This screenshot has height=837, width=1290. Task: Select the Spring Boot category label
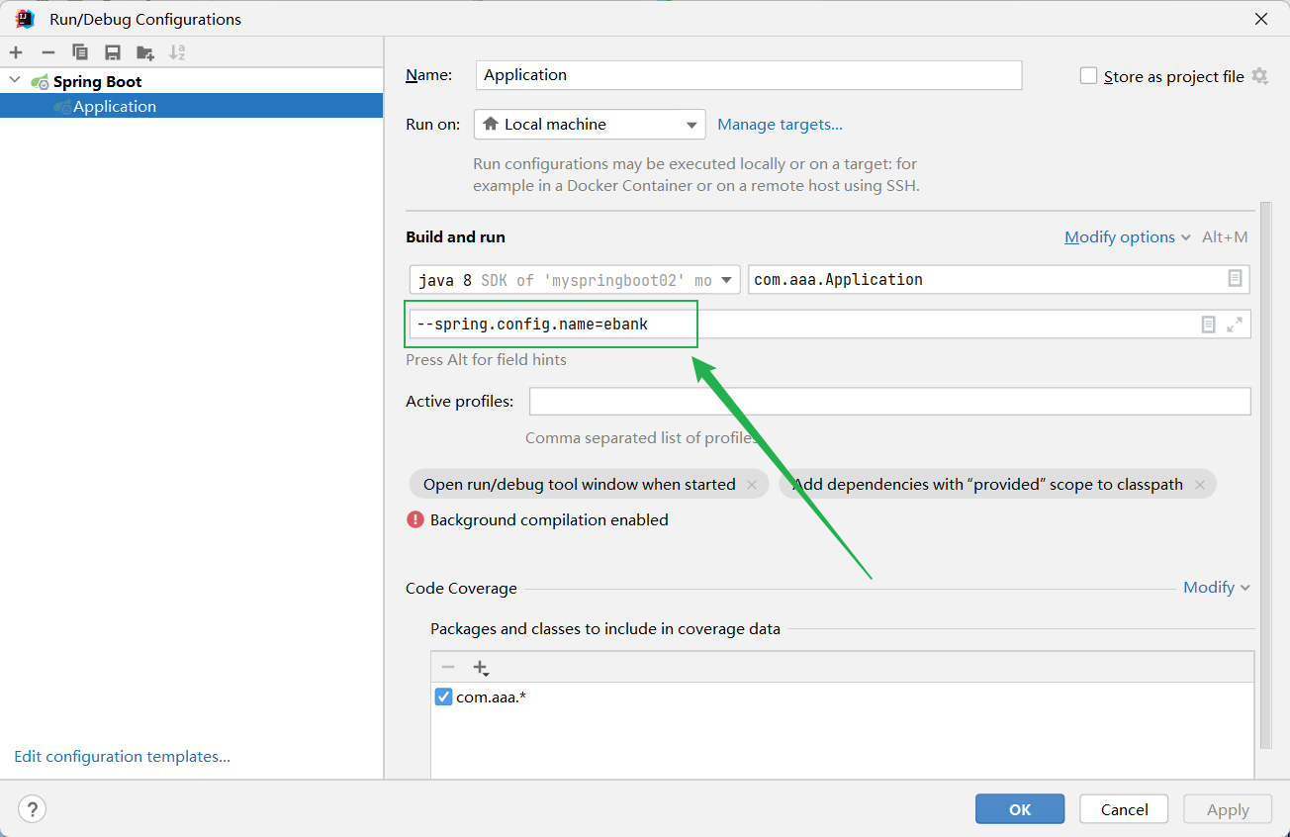(97, 81)
